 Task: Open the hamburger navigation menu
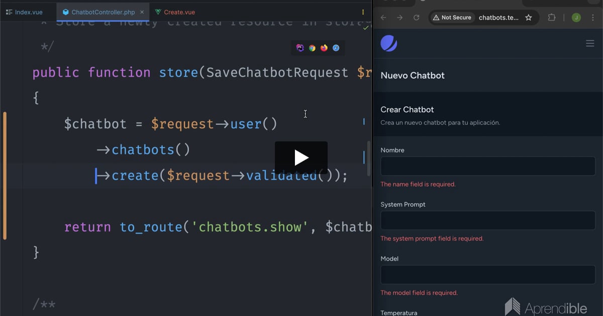point(590,44)
